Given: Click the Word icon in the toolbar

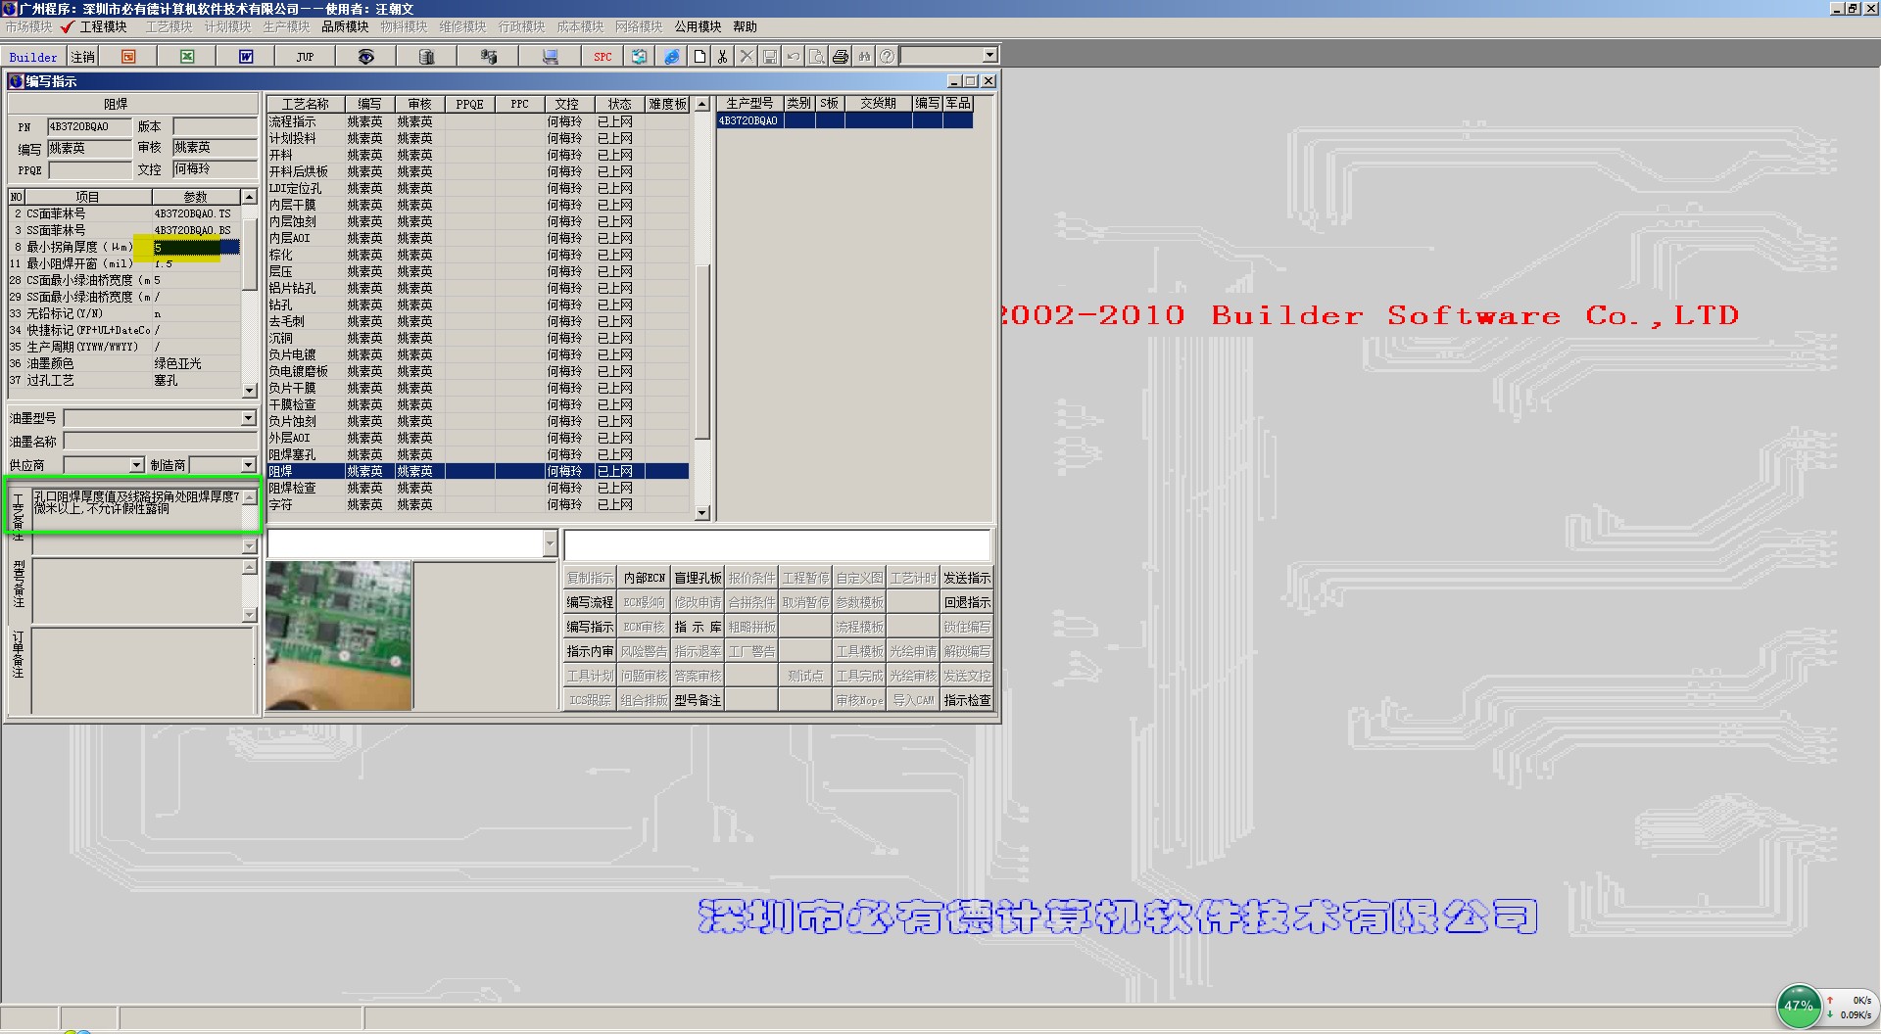Looking at the screenshot, I should (246, 57).
